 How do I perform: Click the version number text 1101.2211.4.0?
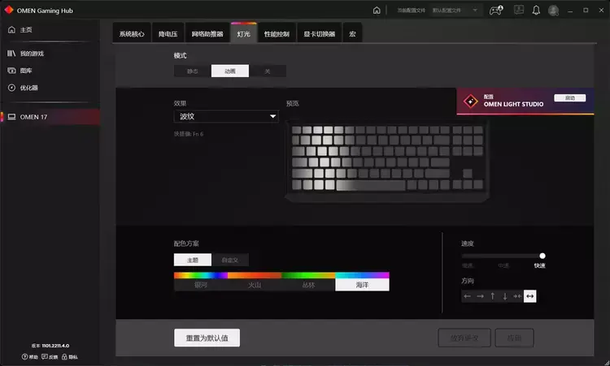[55, 346]
